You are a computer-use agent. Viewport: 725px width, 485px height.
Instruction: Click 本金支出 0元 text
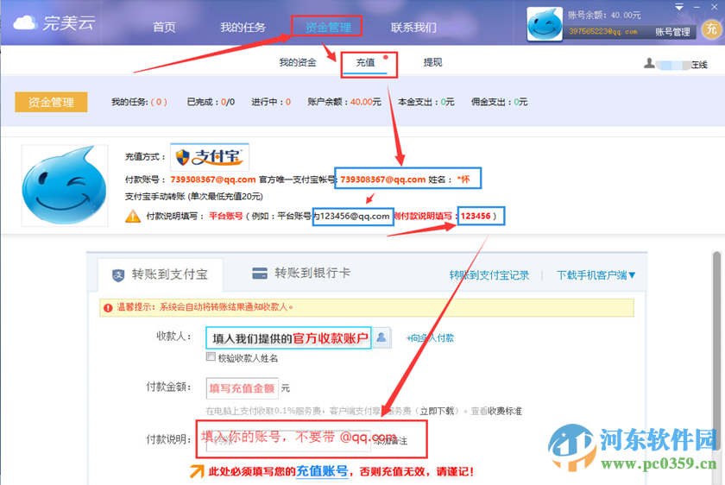426,102
